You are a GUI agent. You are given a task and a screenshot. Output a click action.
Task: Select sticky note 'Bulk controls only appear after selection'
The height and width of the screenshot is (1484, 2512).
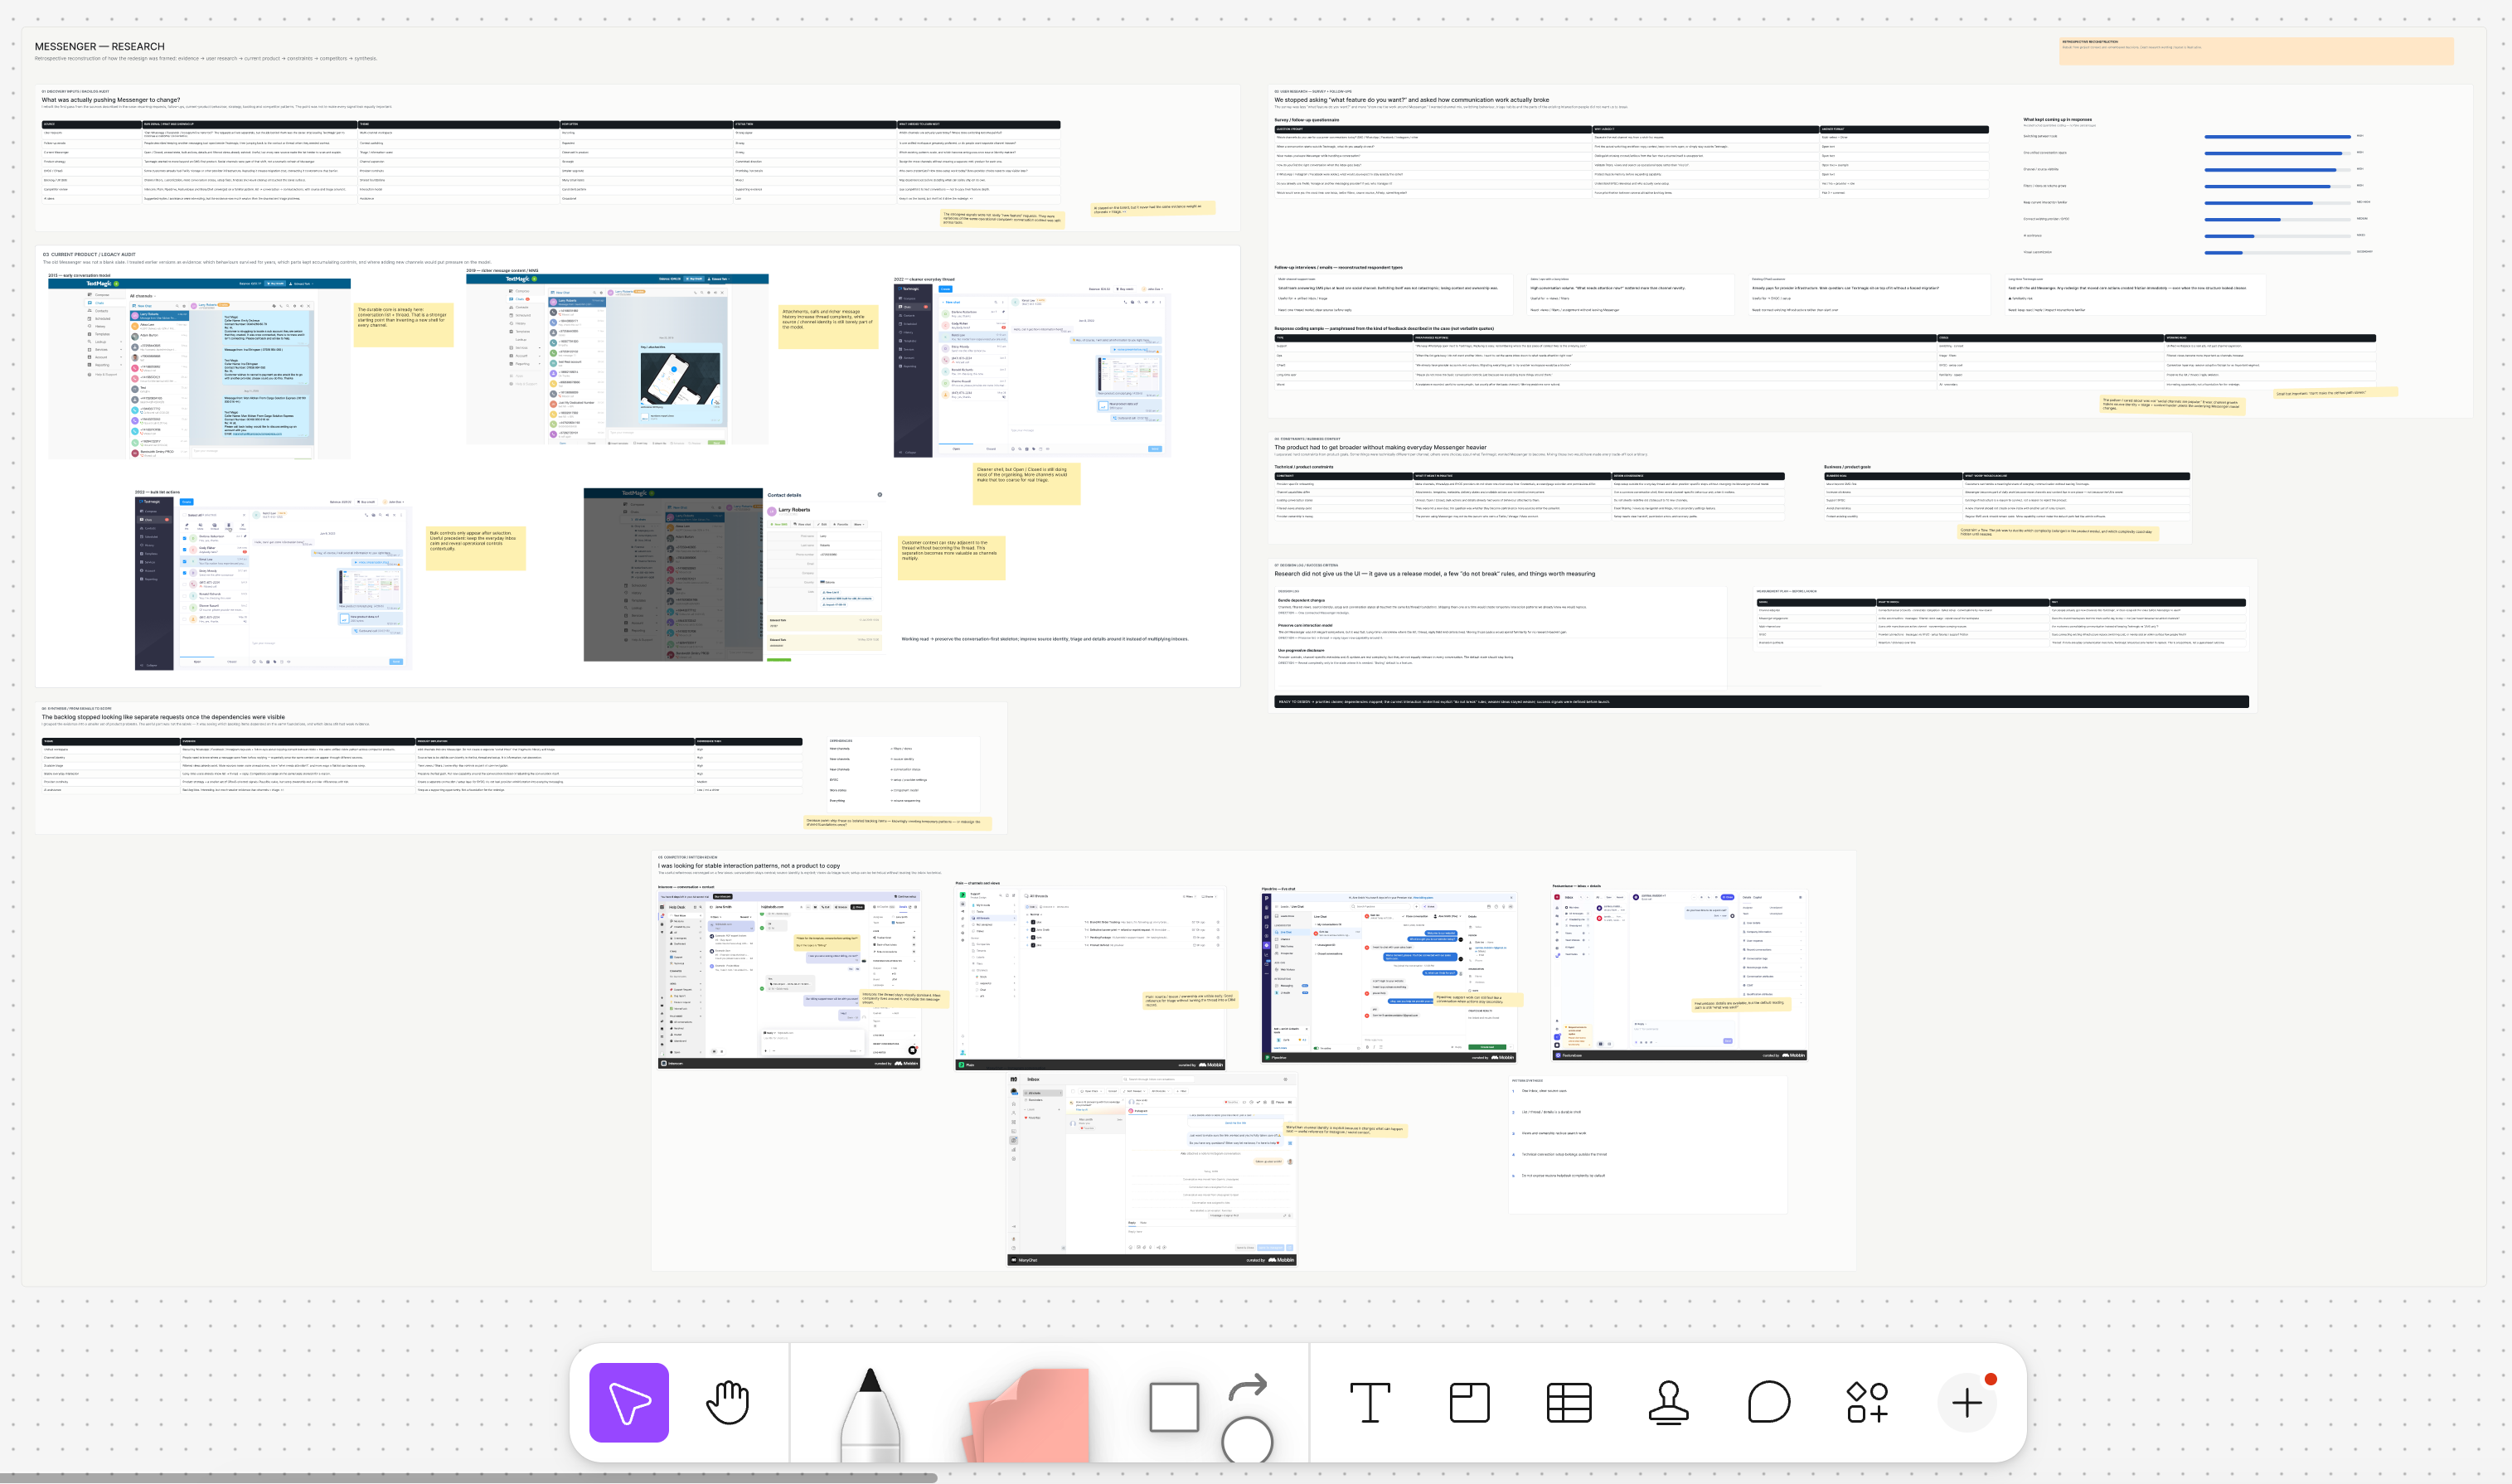pyautogui.click(x=475, y=548)
